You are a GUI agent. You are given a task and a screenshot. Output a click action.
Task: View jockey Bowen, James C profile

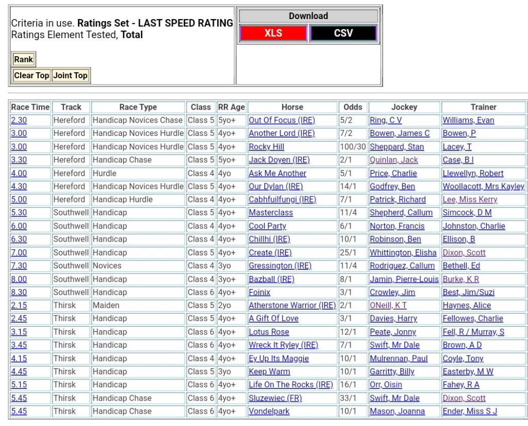400,133
